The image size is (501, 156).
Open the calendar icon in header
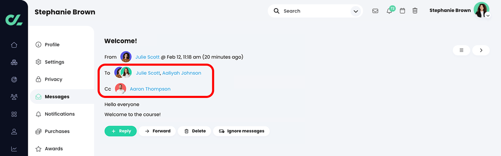[x=403, y=11]
